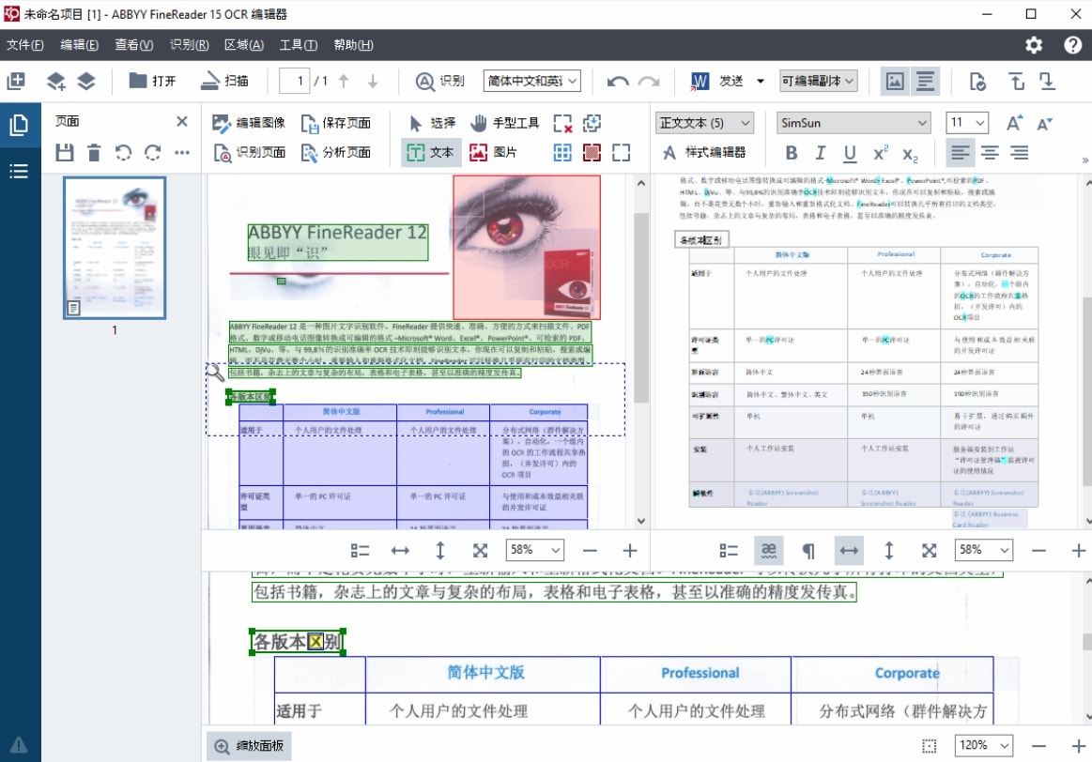Open the SimSun font dropdown
The height and width of the screenshot is (762, 1092).
point(854,123)
